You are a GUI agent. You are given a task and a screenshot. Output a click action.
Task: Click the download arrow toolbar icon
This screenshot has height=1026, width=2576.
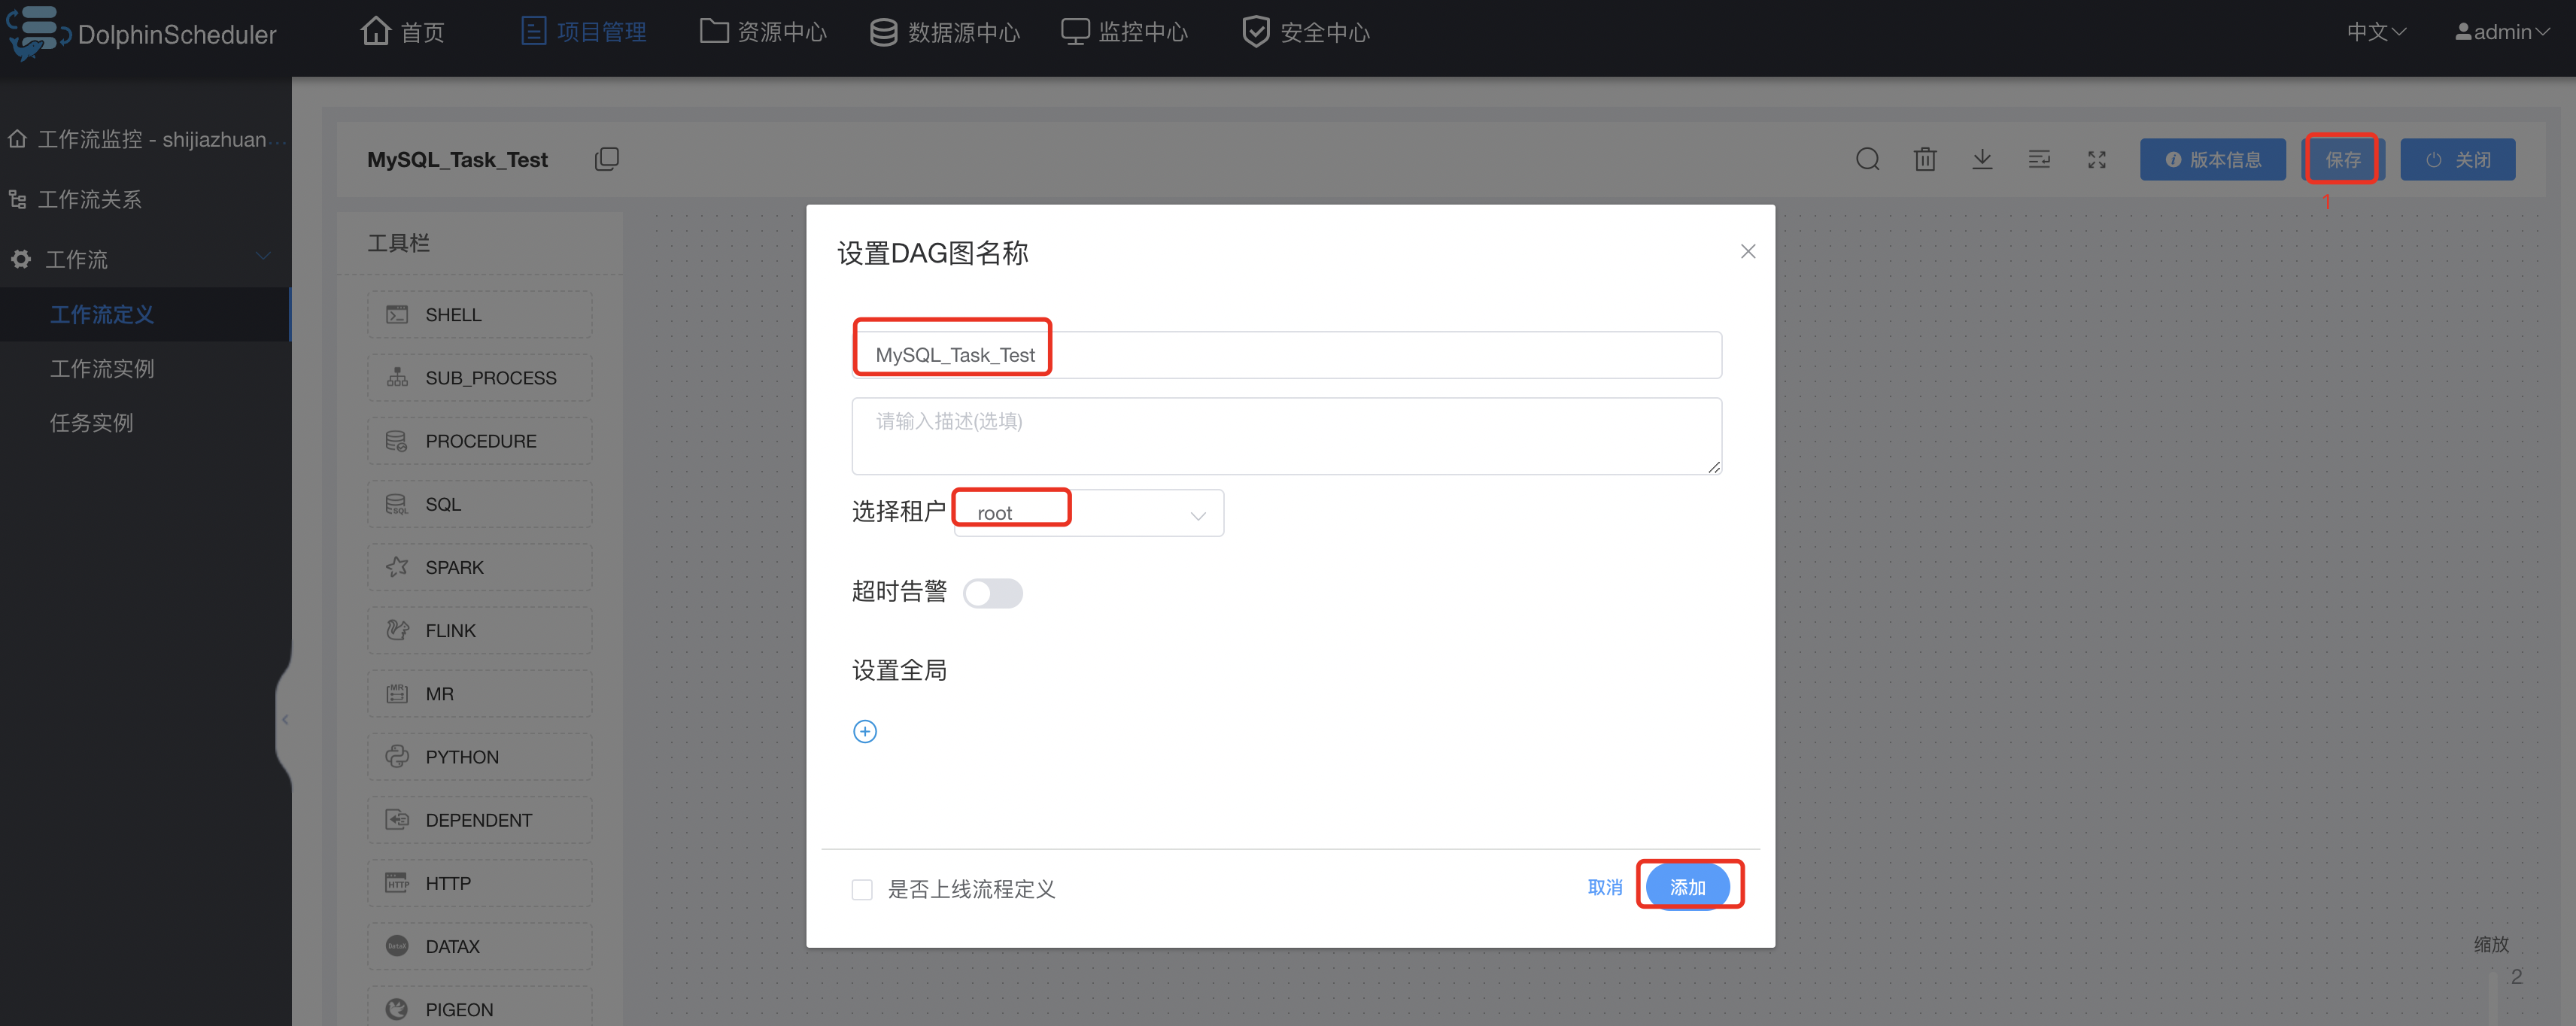click(1981, 159)
